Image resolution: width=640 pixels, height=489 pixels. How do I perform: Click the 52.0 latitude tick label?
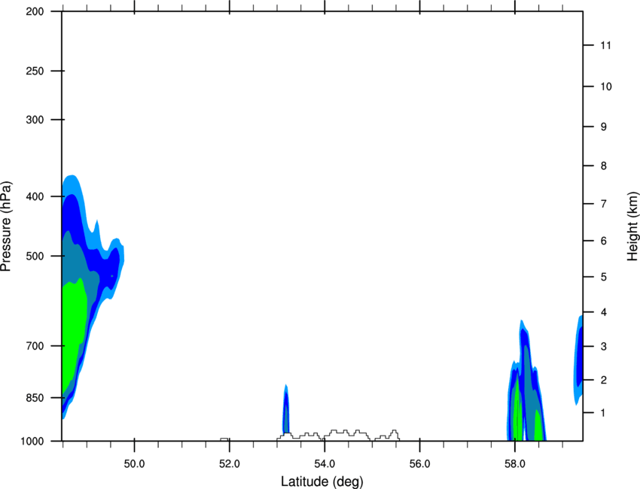(x=230, y=464)
